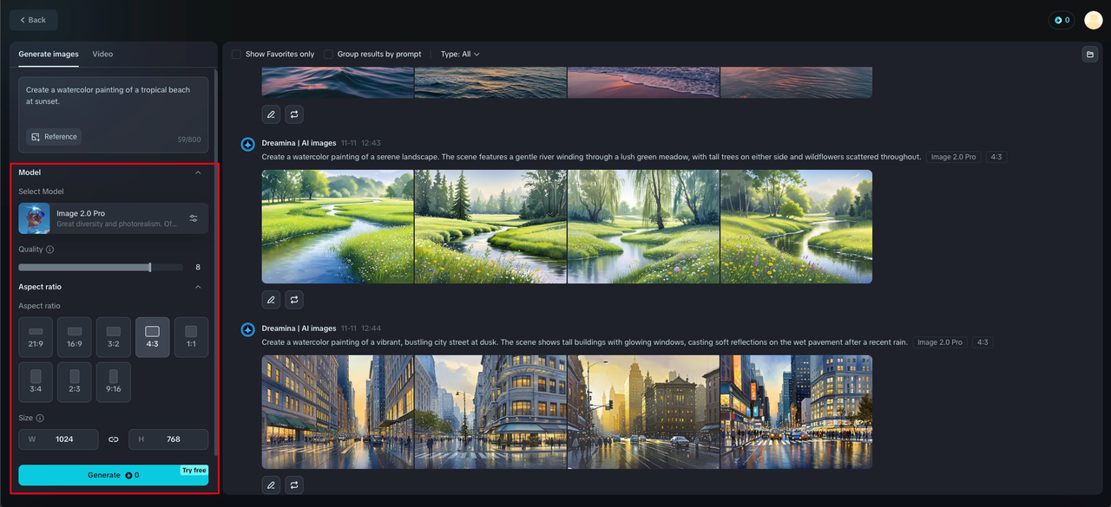Image resolution: width=1111 pixels, height=507 pixels.
Task: Open first city street dusk image
Action: [x=338, y=412]
